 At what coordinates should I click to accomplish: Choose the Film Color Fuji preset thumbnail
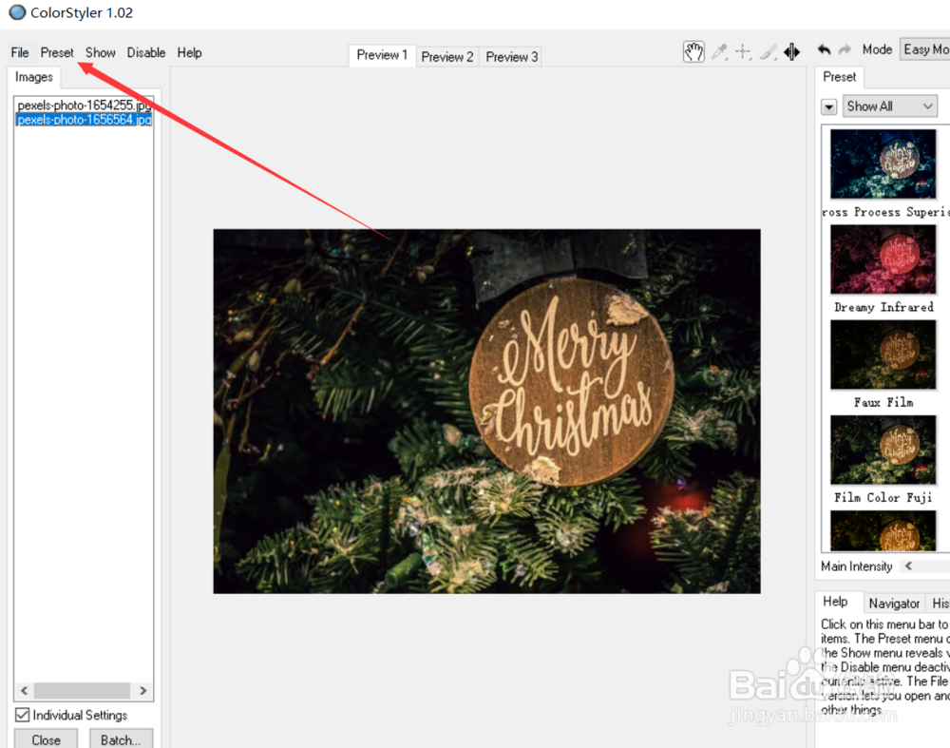[883, 450]
